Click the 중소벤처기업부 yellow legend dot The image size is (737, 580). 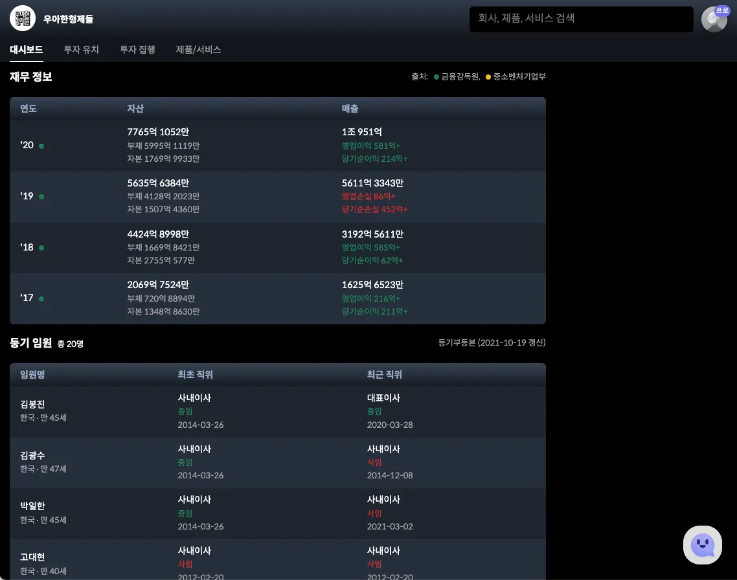[x=488, y=77]
